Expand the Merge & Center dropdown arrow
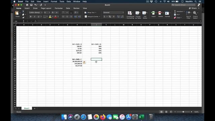 100,16
